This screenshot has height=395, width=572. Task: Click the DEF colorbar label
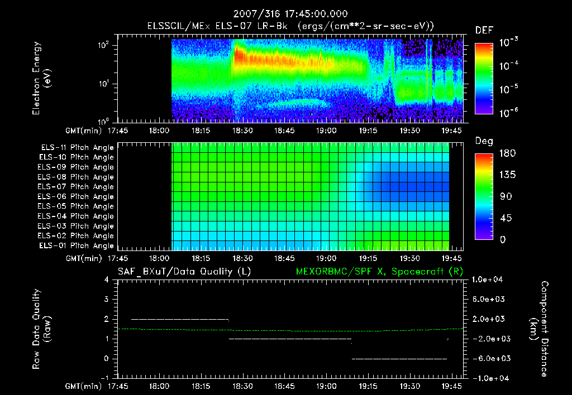[x=484, y=31]
